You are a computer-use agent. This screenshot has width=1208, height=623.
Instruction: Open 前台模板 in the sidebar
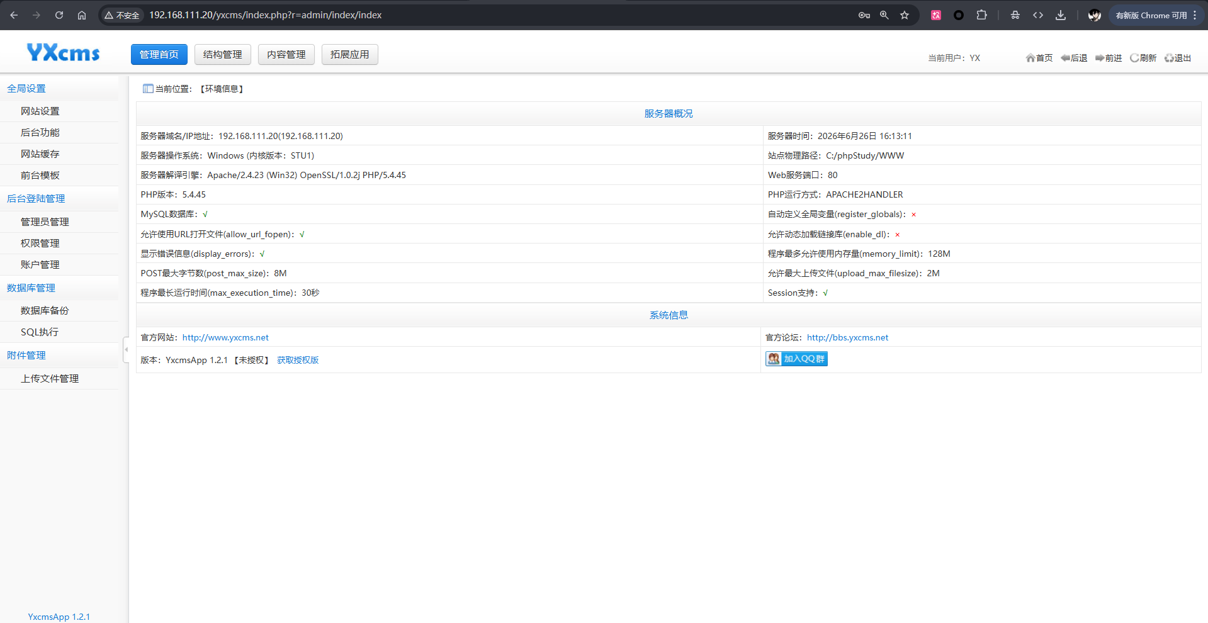[x=40, y=176]
